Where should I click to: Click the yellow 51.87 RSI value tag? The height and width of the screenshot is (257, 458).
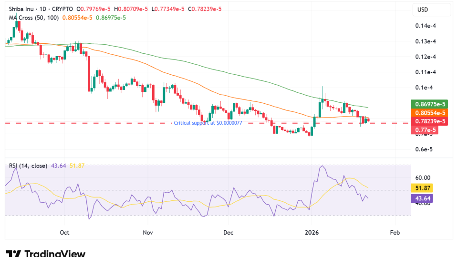[x=422, y=189]
